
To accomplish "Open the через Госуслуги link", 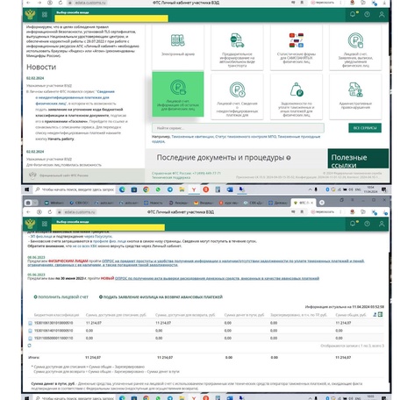I will click(x=98, y=236).
